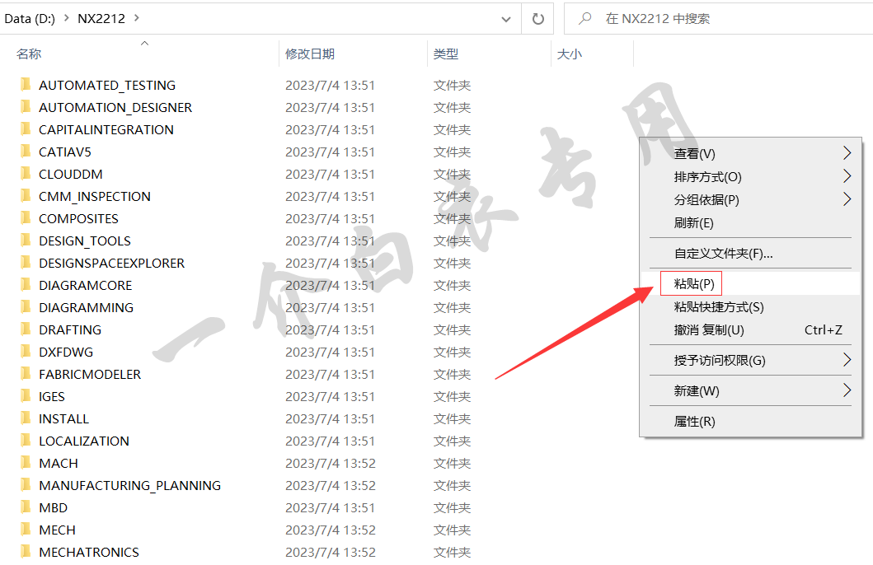873x565 pixels.
Task: Select 粘贴快捷方式(S) menu entry
Action: point(750,307)
